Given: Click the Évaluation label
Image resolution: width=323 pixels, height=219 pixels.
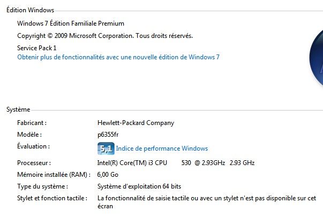Looking at the screenshot, I should 33,146.
